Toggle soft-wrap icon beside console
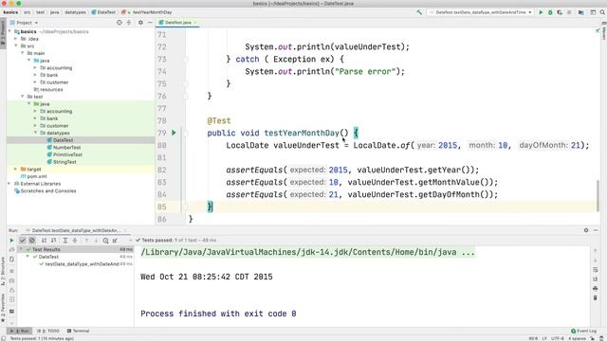The width and height of the screenshot is (607, 341). point(596,269)
